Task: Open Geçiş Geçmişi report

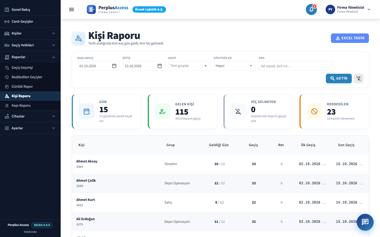Action: tap(30, 68)
